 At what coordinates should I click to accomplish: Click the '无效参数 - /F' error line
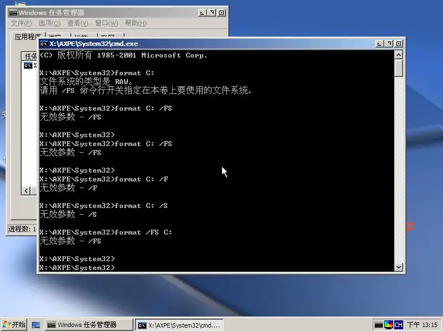tap(68, 188)
